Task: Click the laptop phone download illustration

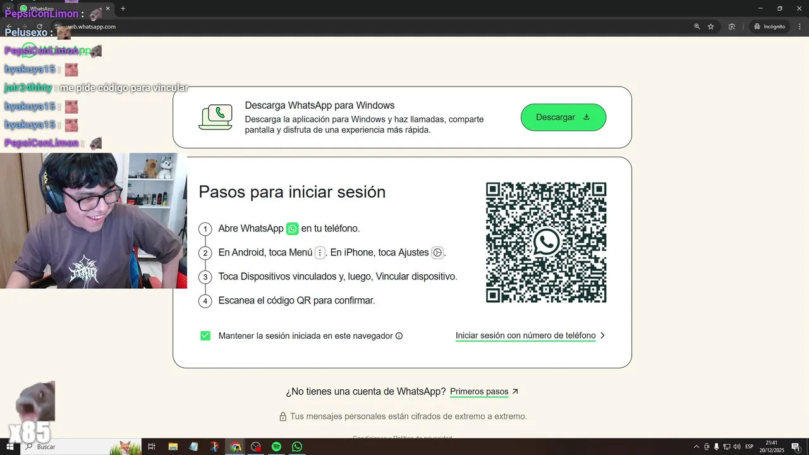Action: (216, 118)
